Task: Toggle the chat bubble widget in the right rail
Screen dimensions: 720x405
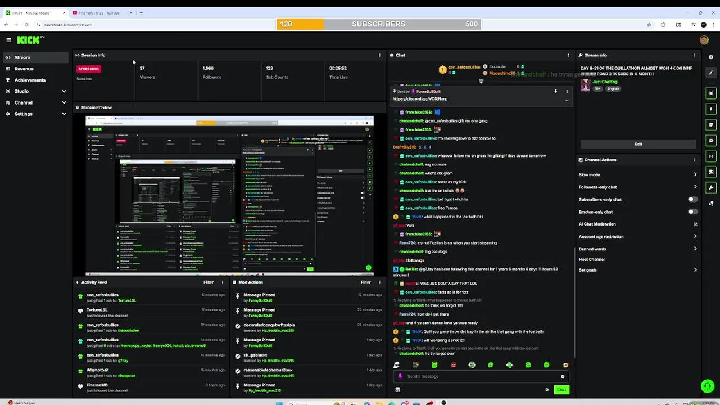Action: tap(711, 140)
